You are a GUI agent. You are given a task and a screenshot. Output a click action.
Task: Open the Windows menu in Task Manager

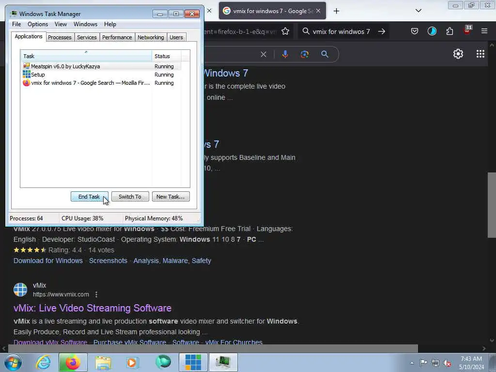85,24
